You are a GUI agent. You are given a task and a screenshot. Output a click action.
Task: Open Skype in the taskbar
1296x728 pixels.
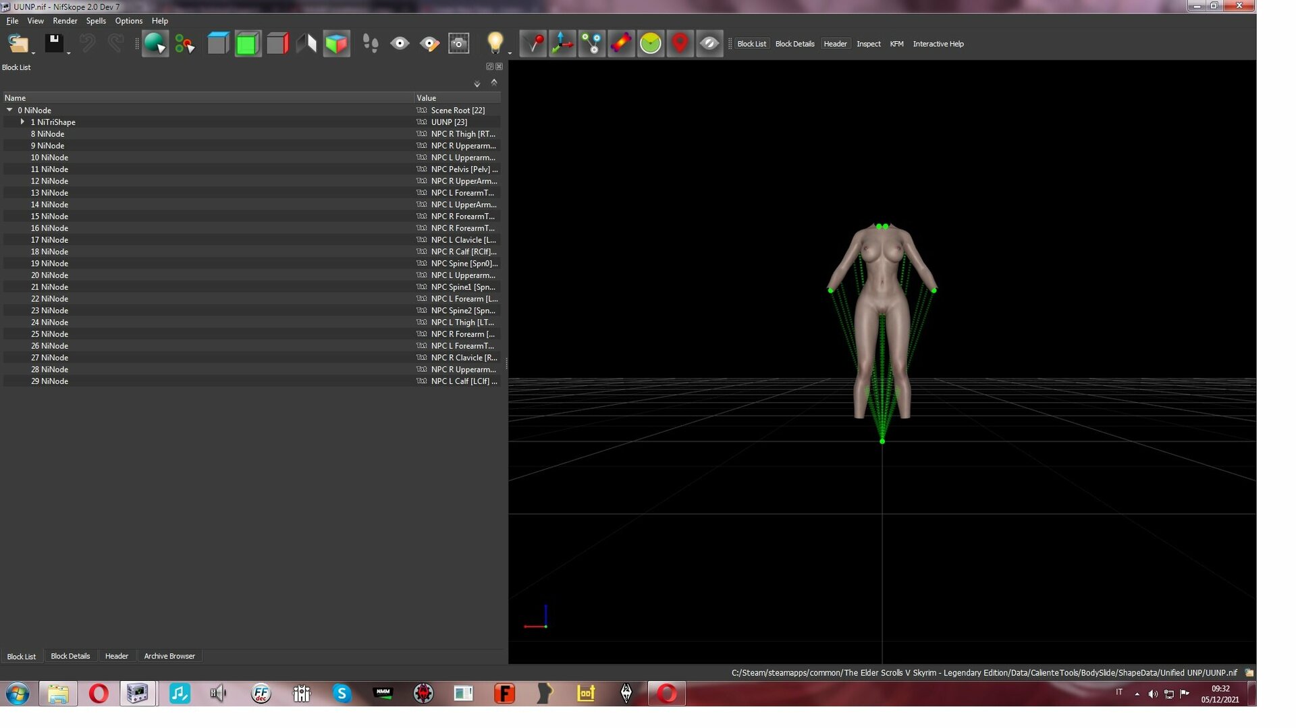342,694
